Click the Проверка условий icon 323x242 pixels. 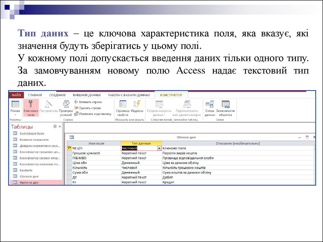[66, 104]
